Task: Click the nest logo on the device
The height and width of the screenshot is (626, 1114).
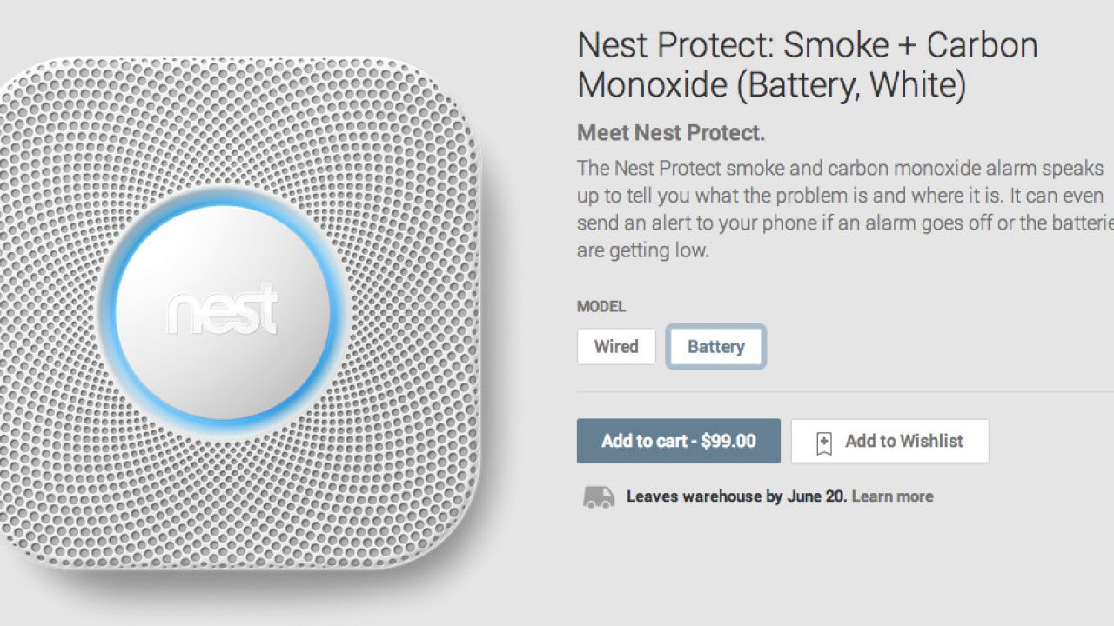Action: (222, 311)
